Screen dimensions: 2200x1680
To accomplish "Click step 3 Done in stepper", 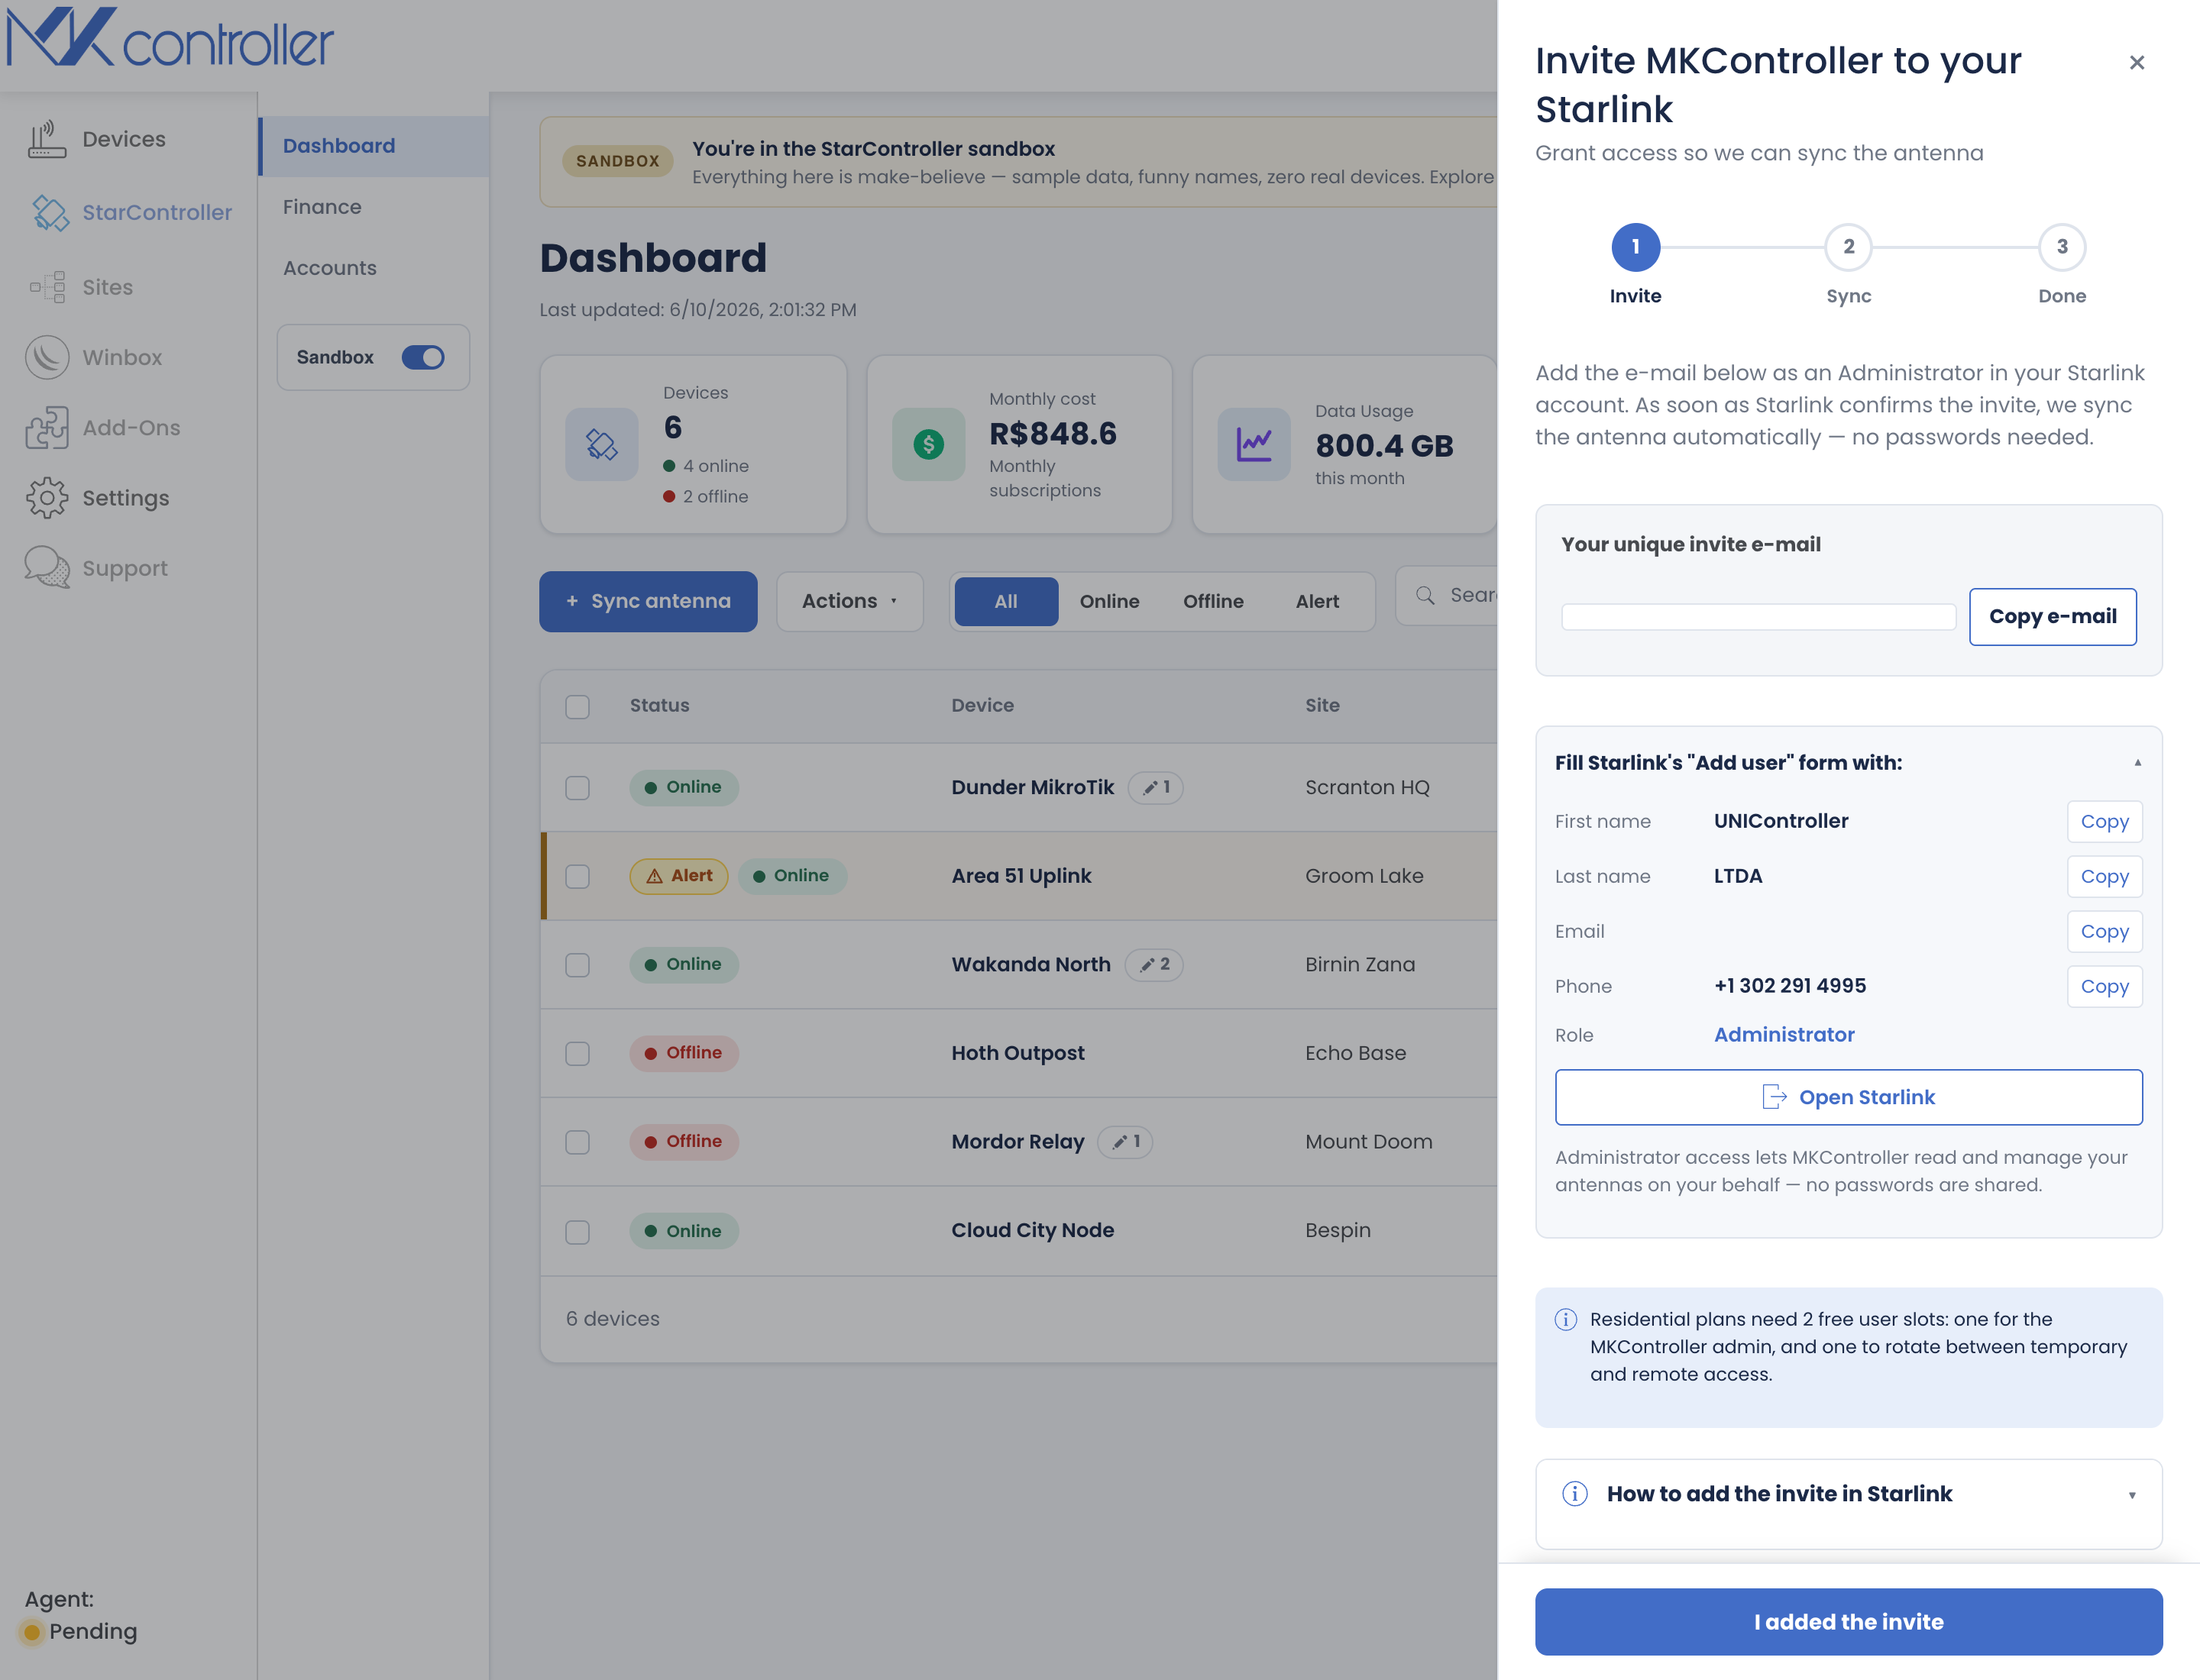I will coord(2061,247).
